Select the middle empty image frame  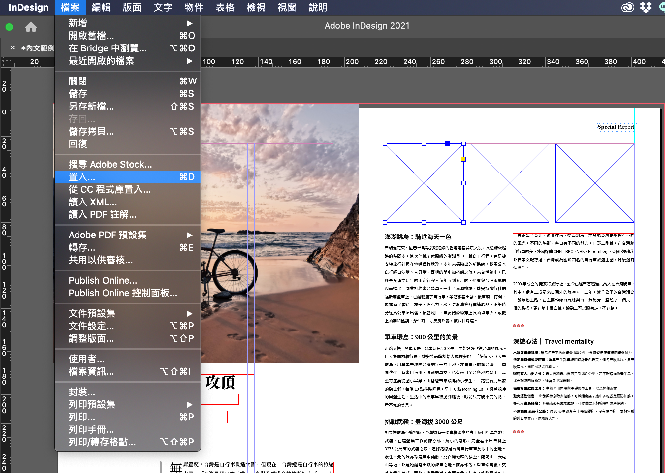tap(509, 183)
